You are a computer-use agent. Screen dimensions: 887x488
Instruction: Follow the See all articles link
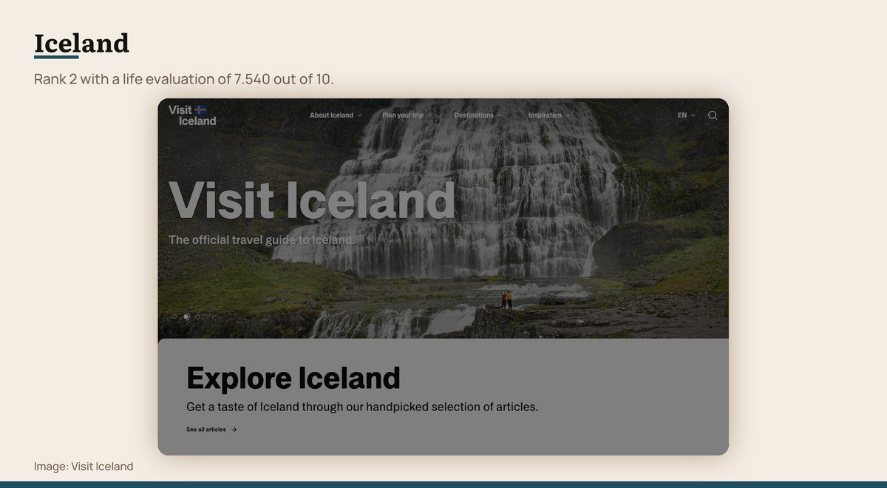[x=211, y=430]
